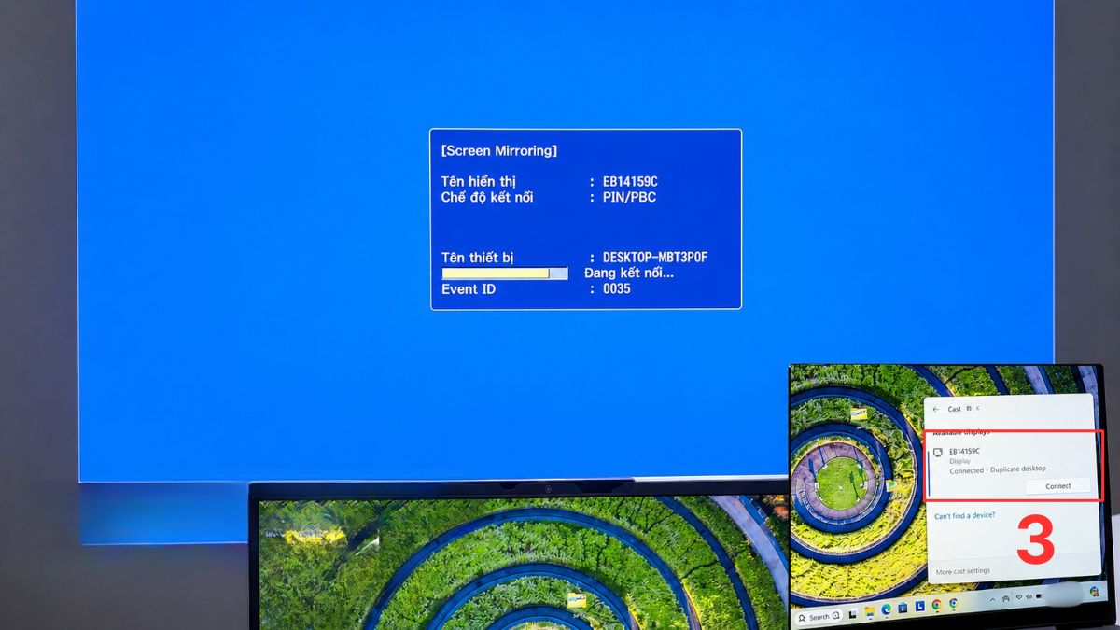Click the "Connected - Duplicate desktop" status text
The width and height of the screenshot is (1120, 630).
[998, 469]
